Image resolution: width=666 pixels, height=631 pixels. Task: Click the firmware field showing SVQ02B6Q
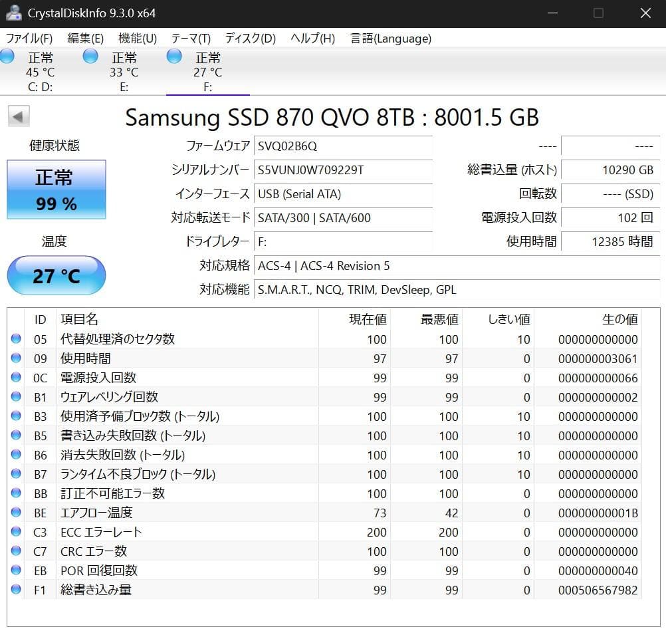pyautogui.click(x=343, y=146)
